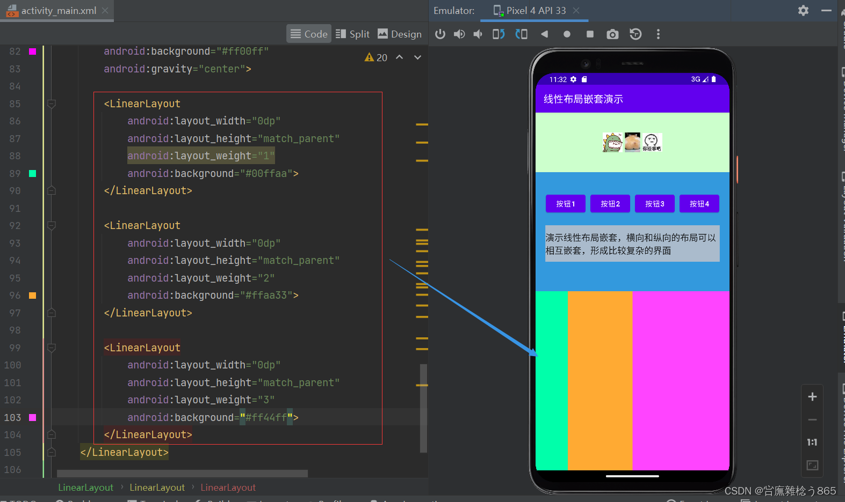
Task: Click the layout_weight="3" code on line 102
Action: tap(201, 400)
